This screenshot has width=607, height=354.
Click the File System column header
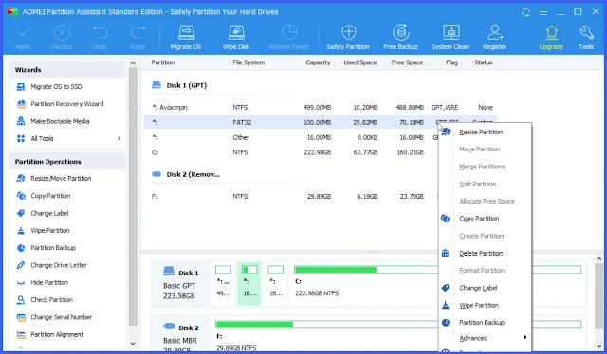[x=248, y=62]
